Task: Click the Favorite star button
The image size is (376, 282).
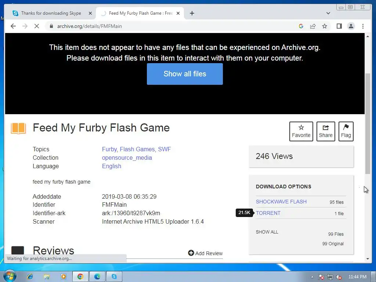Action: [x=301, y=131]
